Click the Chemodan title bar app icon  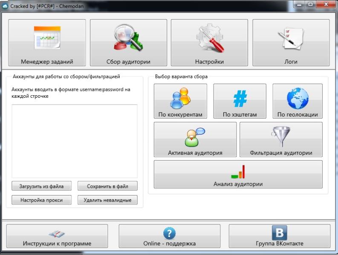coord(5,4)
